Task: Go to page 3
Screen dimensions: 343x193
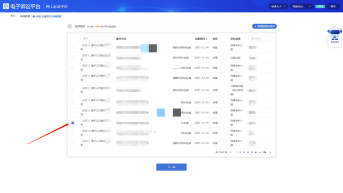Action: point(244,152)
